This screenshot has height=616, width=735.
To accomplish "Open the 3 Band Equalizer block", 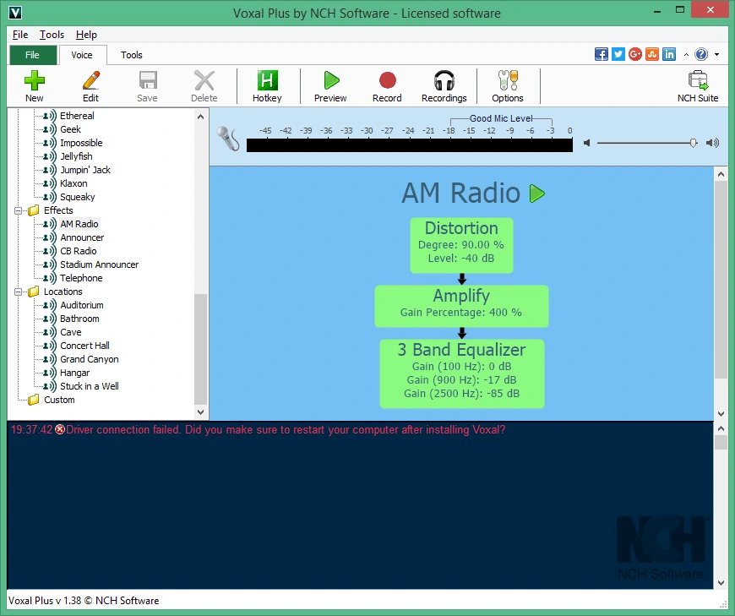I will point(462,373).
